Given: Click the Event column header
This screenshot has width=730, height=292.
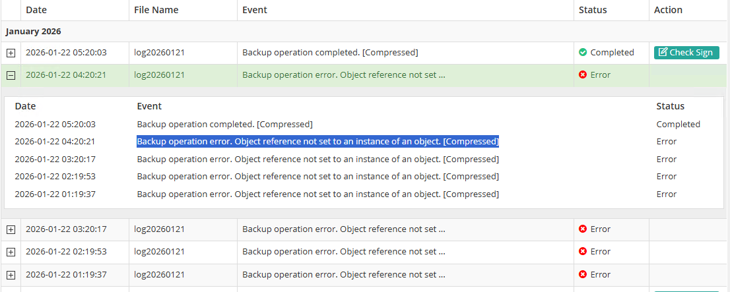Looking at the screenshot, I should 255,10.
